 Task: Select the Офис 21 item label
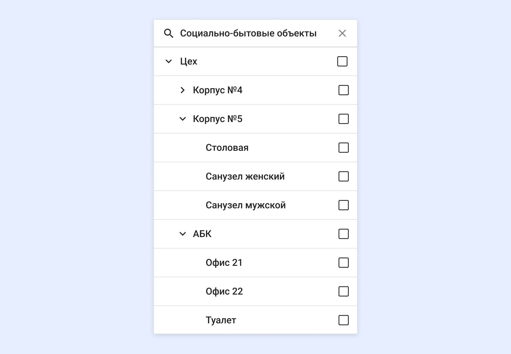click(x=224, y=263)
